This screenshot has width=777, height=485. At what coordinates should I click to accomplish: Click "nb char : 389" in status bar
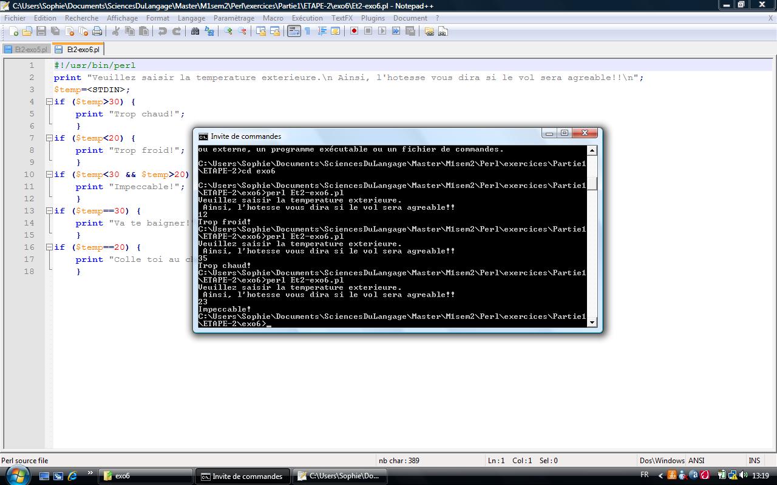(x=398, y=461)
